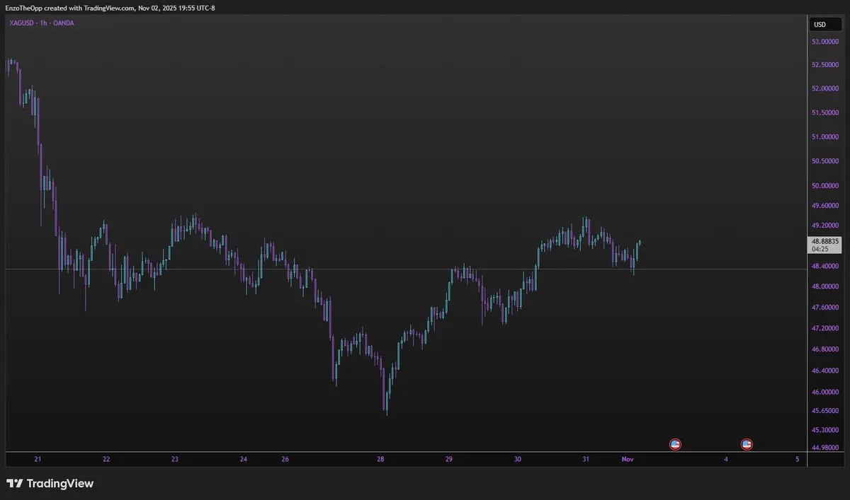The width and height of the screenshot is (850, 500).
Task: Select the date label 29 on time axis
Action: tap(449, 460)
